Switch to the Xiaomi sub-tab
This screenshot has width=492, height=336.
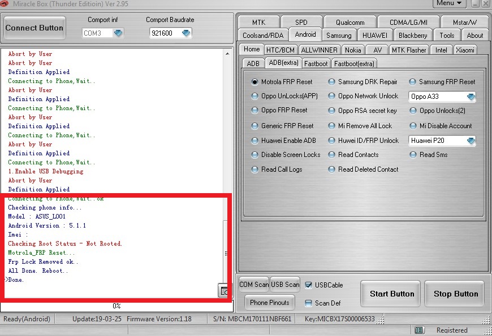point(465,50)
